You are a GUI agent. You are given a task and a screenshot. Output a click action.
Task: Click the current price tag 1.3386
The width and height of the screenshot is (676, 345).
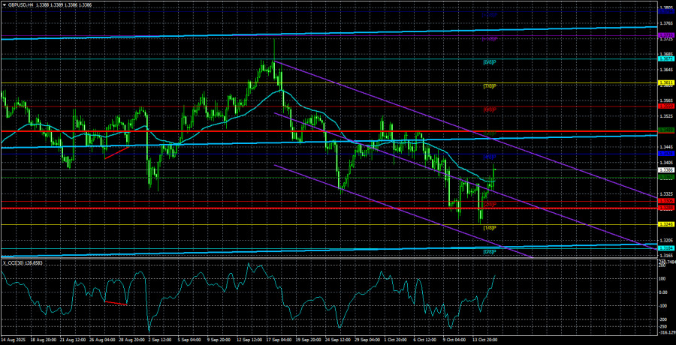pyautogui.click(x=665, y=170)
